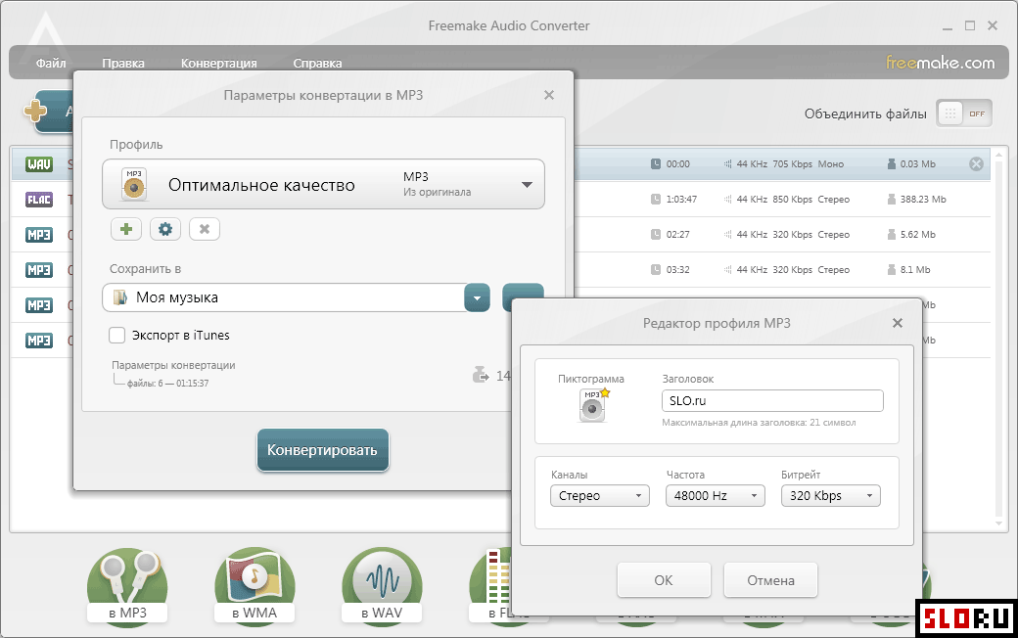The image size is (1018, 638).
Task: Click the folder icon in the Моя музыка field
Action: click(120, 297)
